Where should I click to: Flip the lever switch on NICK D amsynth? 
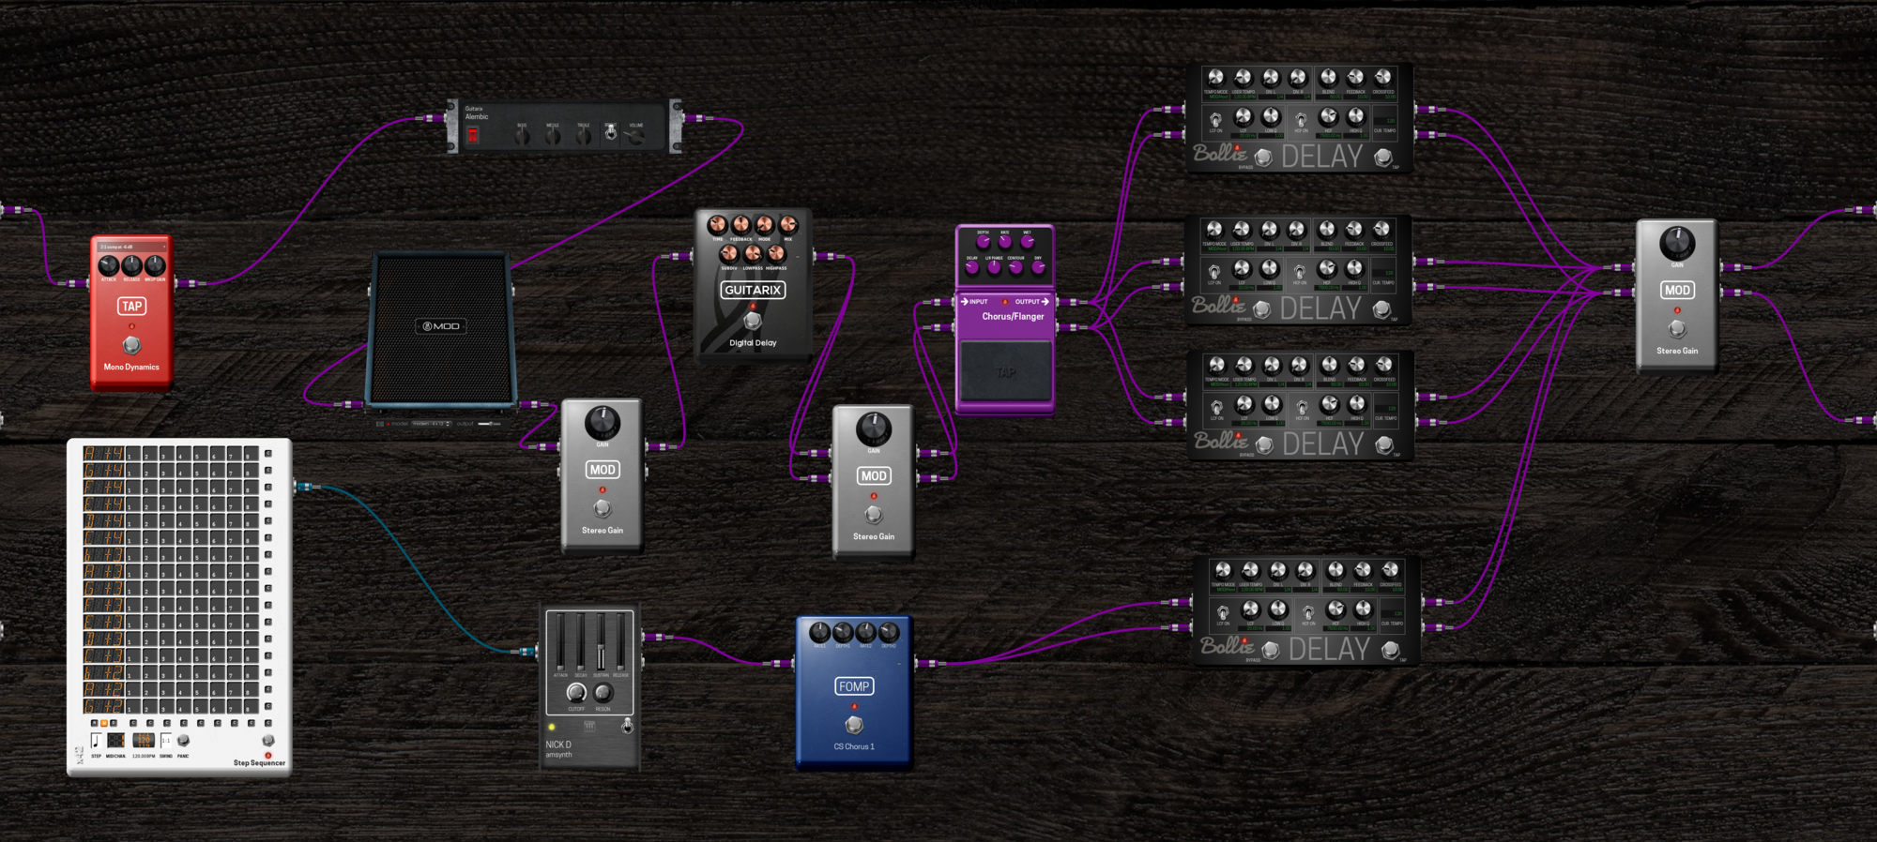coord(627,727)
